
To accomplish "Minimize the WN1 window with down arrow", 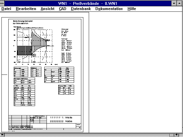I will click(x=174, y=3).
